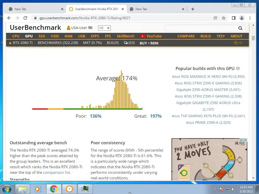Open the YouTube link in nav bar
Image resolution: width=259 pixels, height=194 pixels.
tap(151, 36)
